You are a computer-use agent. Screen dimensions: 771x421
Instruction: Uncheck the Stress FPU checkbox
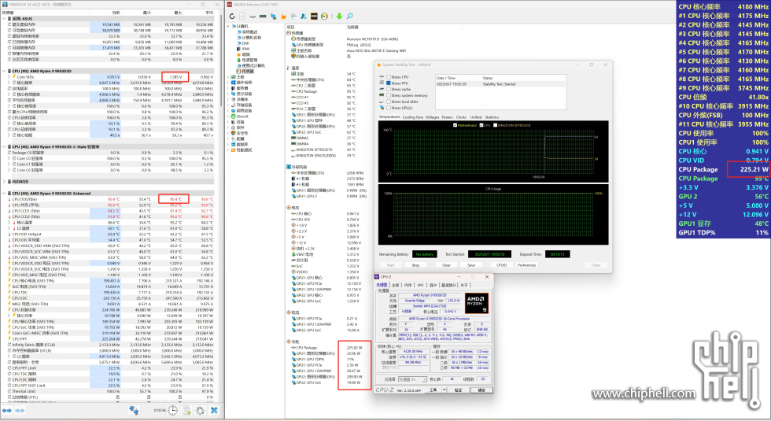(x=389, y=83)
